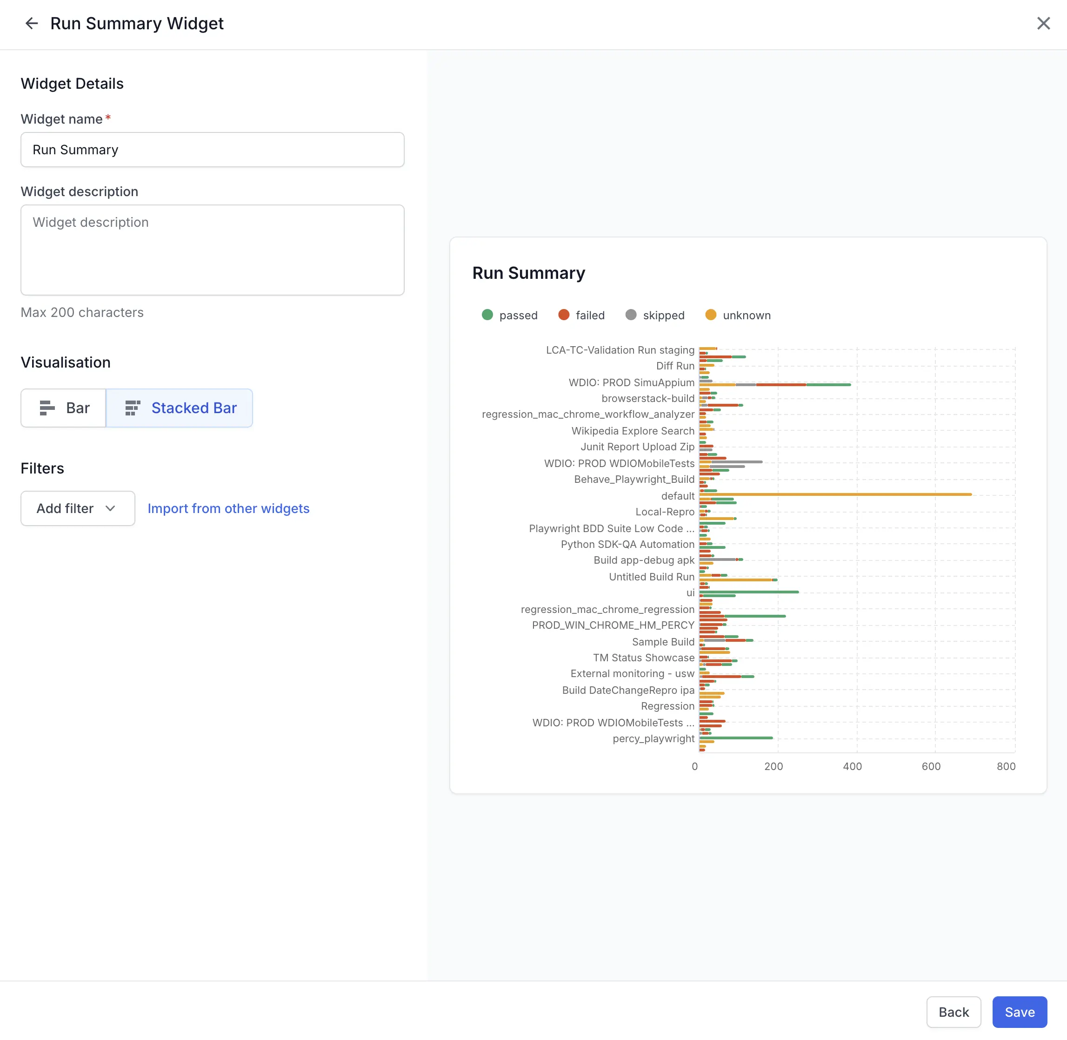Select the Bar visualisation option
The height and width of the screenshot is (1040, 1067).
[x=63, y=408]
